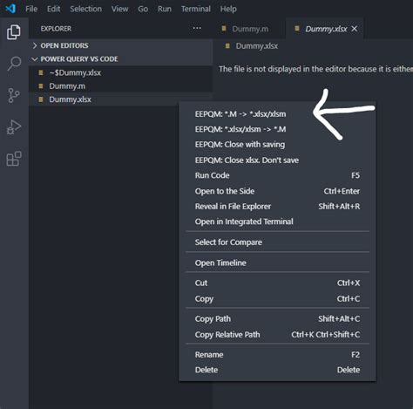Screen dimensions: 413x409
Task: Choose Copy in context menu
Action: (277, 298)
